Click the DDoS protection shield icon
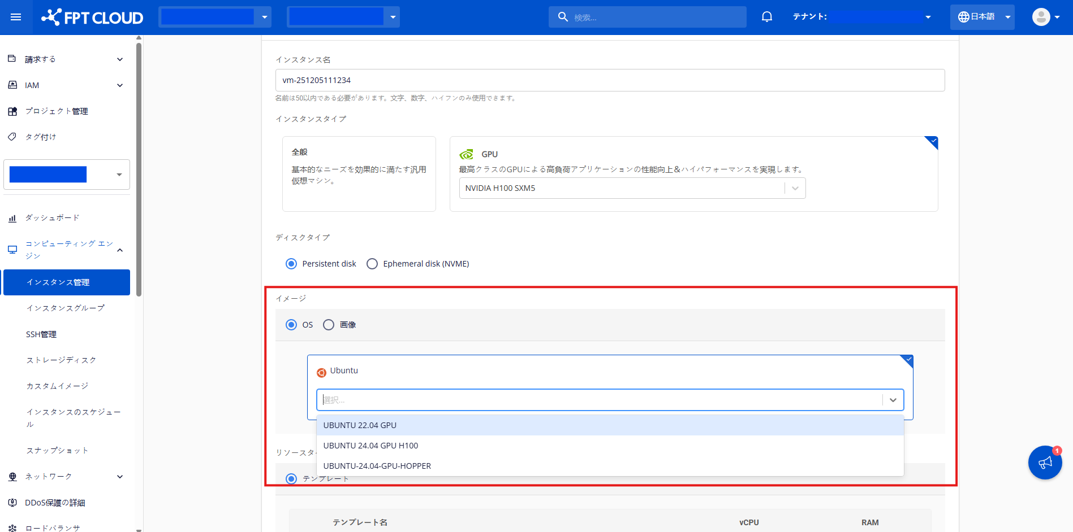The image size is (1073, 532). [x=12, y=503]
